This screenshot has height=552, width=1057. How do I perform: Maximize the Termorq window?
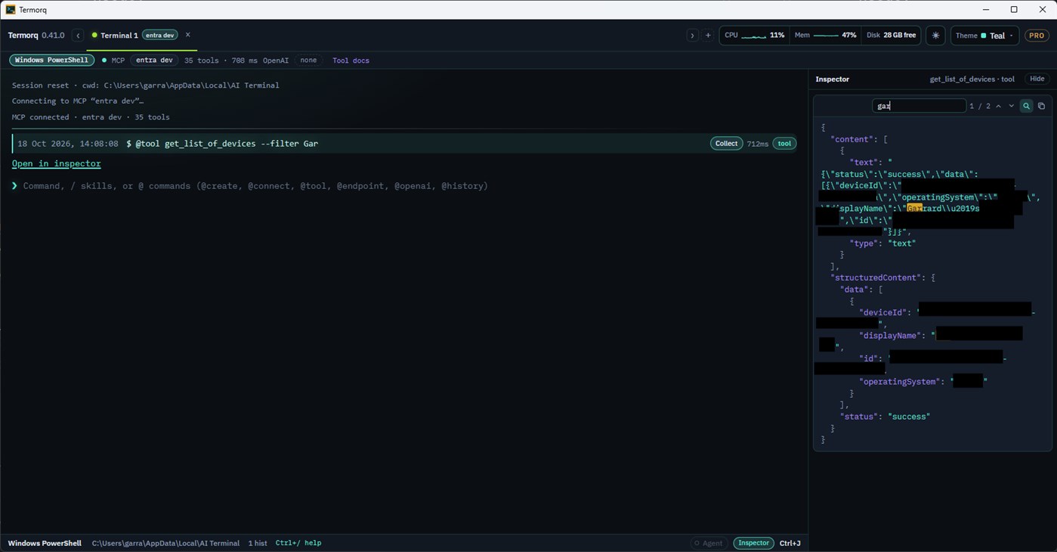point(1014,10)
